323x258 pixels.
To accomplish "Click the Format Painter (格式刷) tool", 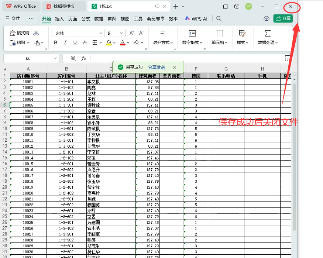I will (19, 33).
